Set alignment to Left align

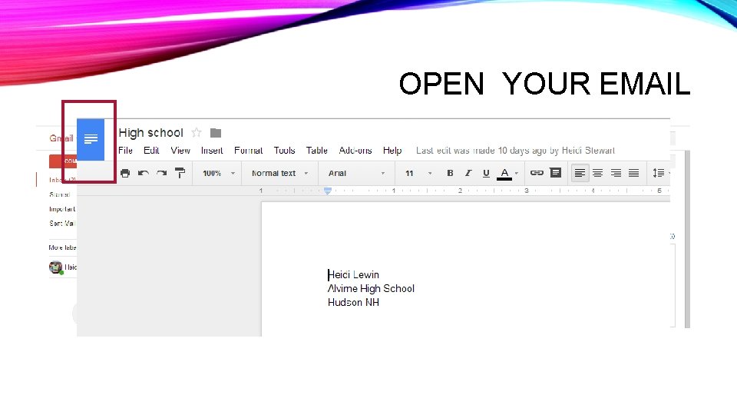[580, 173]
